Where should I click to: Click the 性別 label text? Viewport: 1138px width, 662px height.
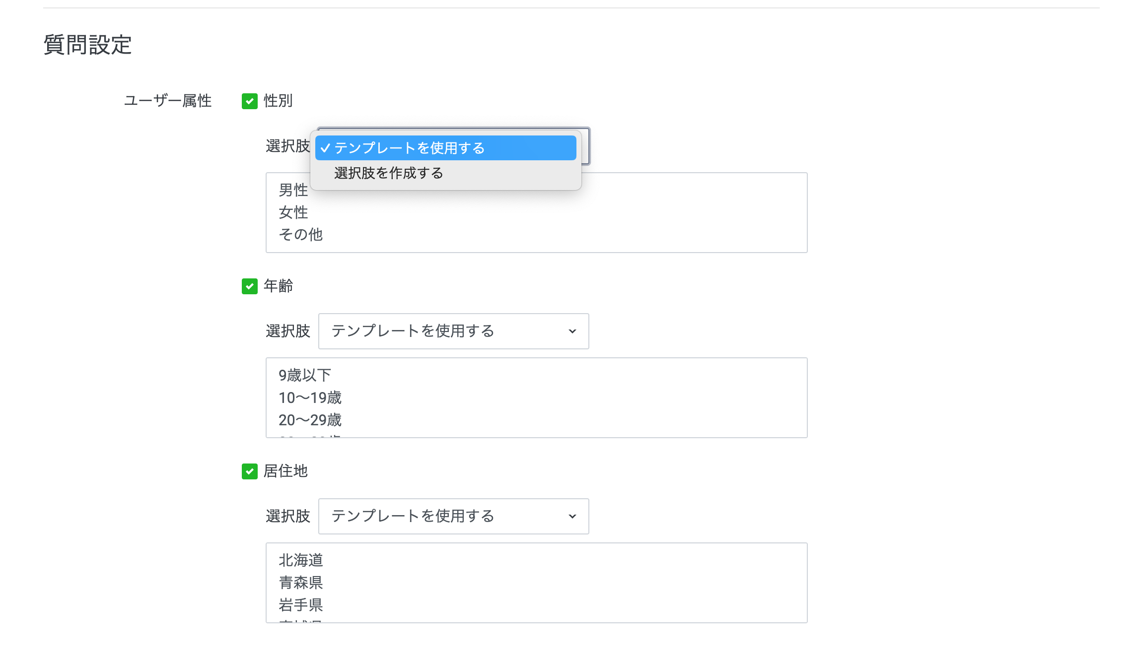278,101
